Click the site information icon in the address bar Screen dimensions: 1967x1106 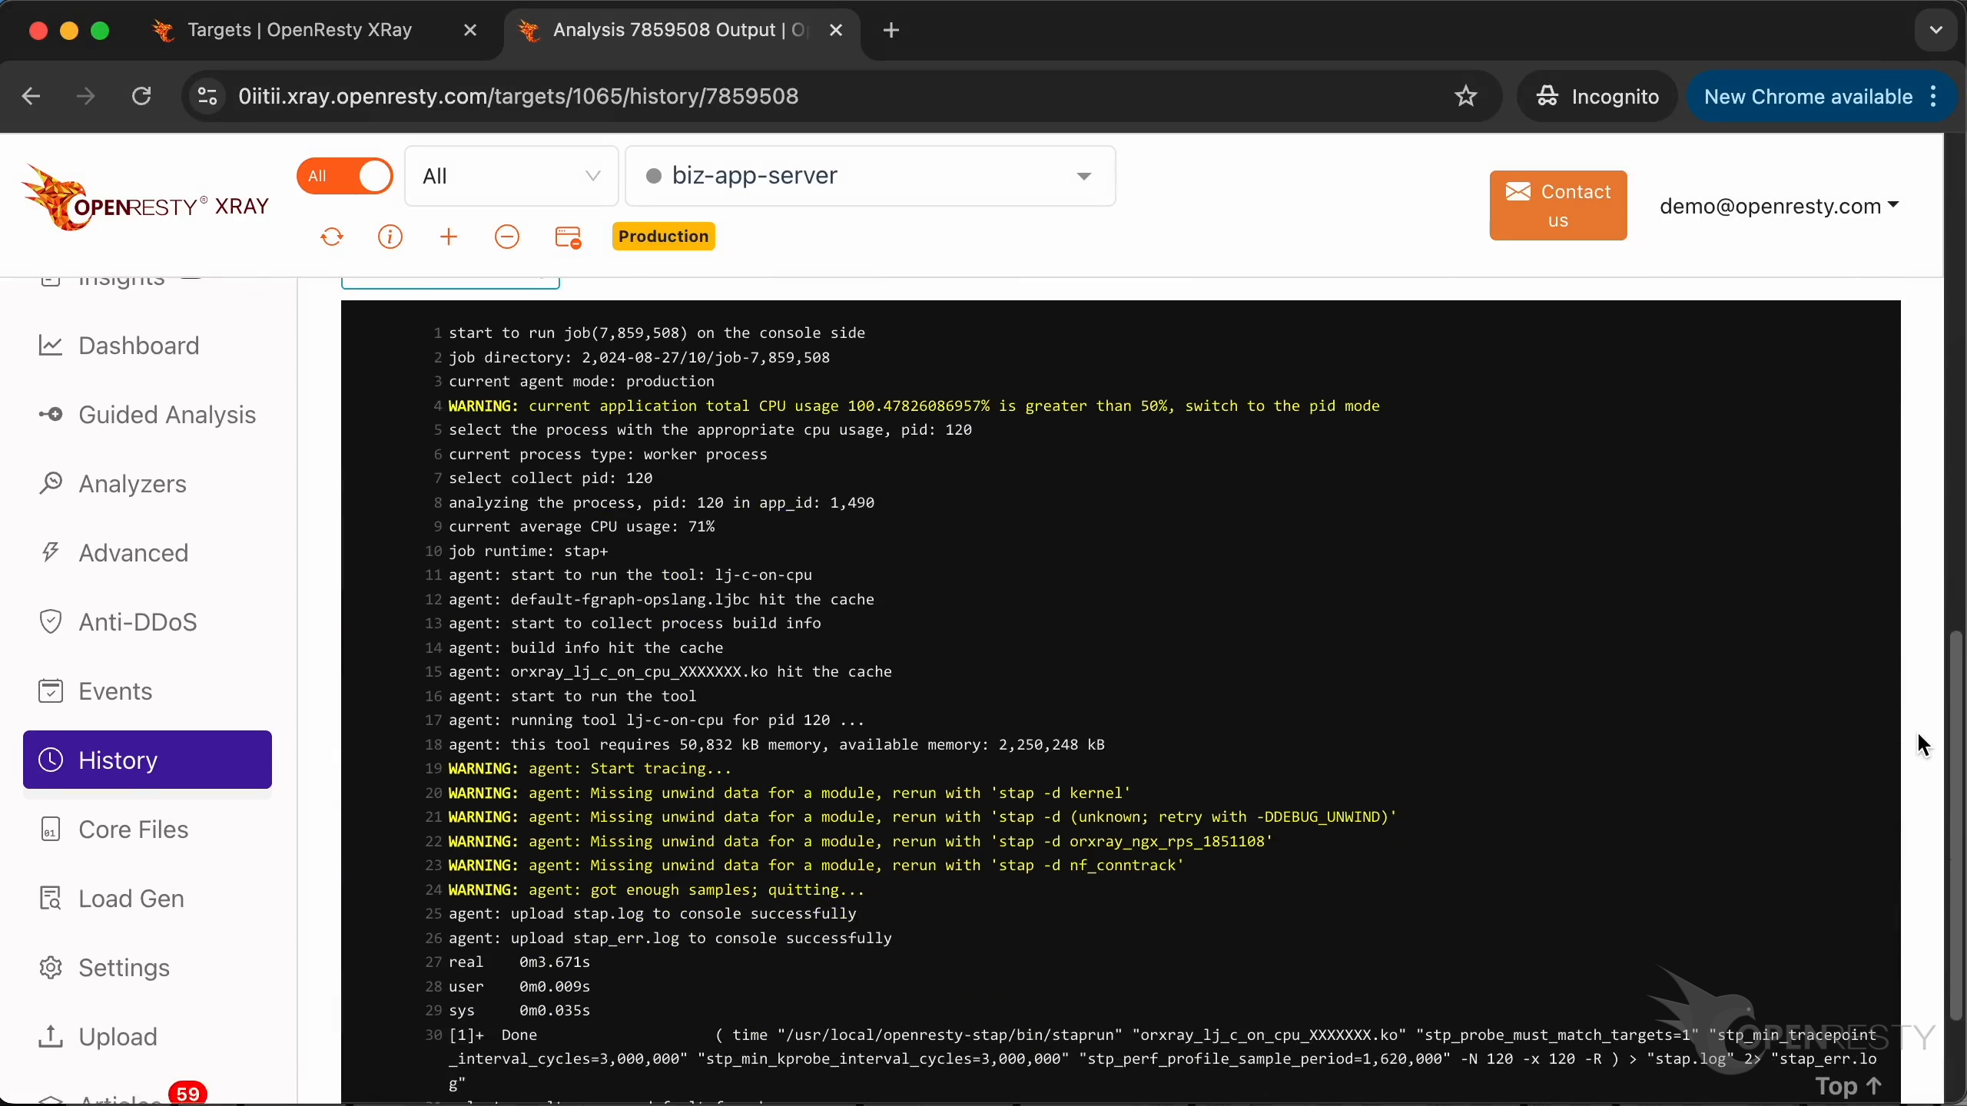(x=207, y=96)
